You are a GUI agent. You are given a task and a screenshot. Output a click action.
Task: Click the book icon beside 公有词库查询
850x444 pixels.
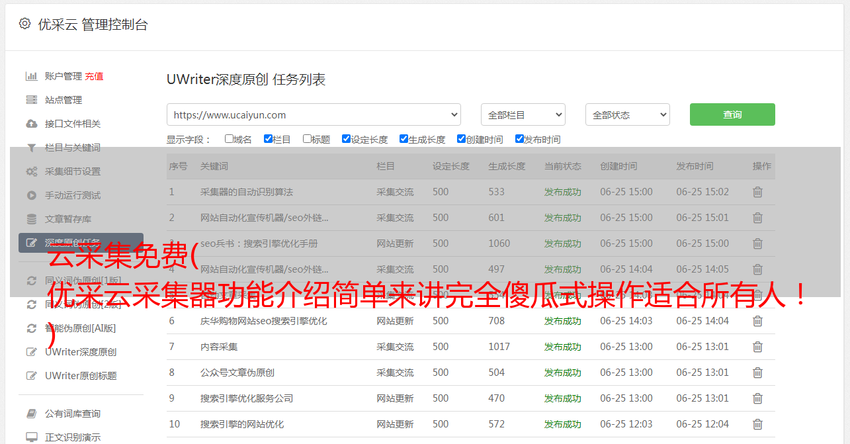click(31, 414)
